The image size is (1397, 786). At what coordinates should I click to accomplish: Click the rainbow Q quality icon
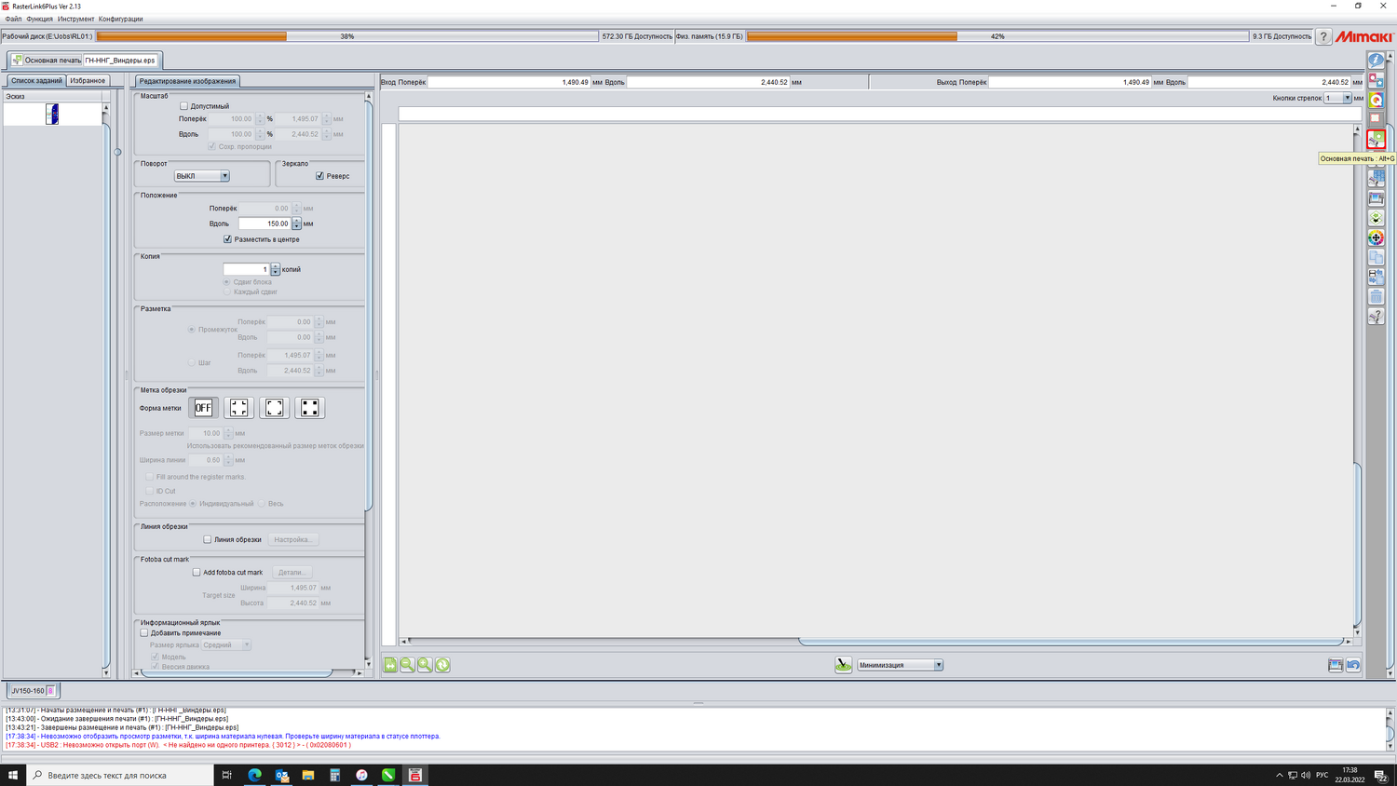coord(1376,100)
